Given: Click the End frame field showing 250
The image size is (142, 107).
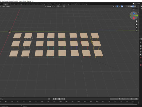Looking at the screenshot, I should [134, 99].
